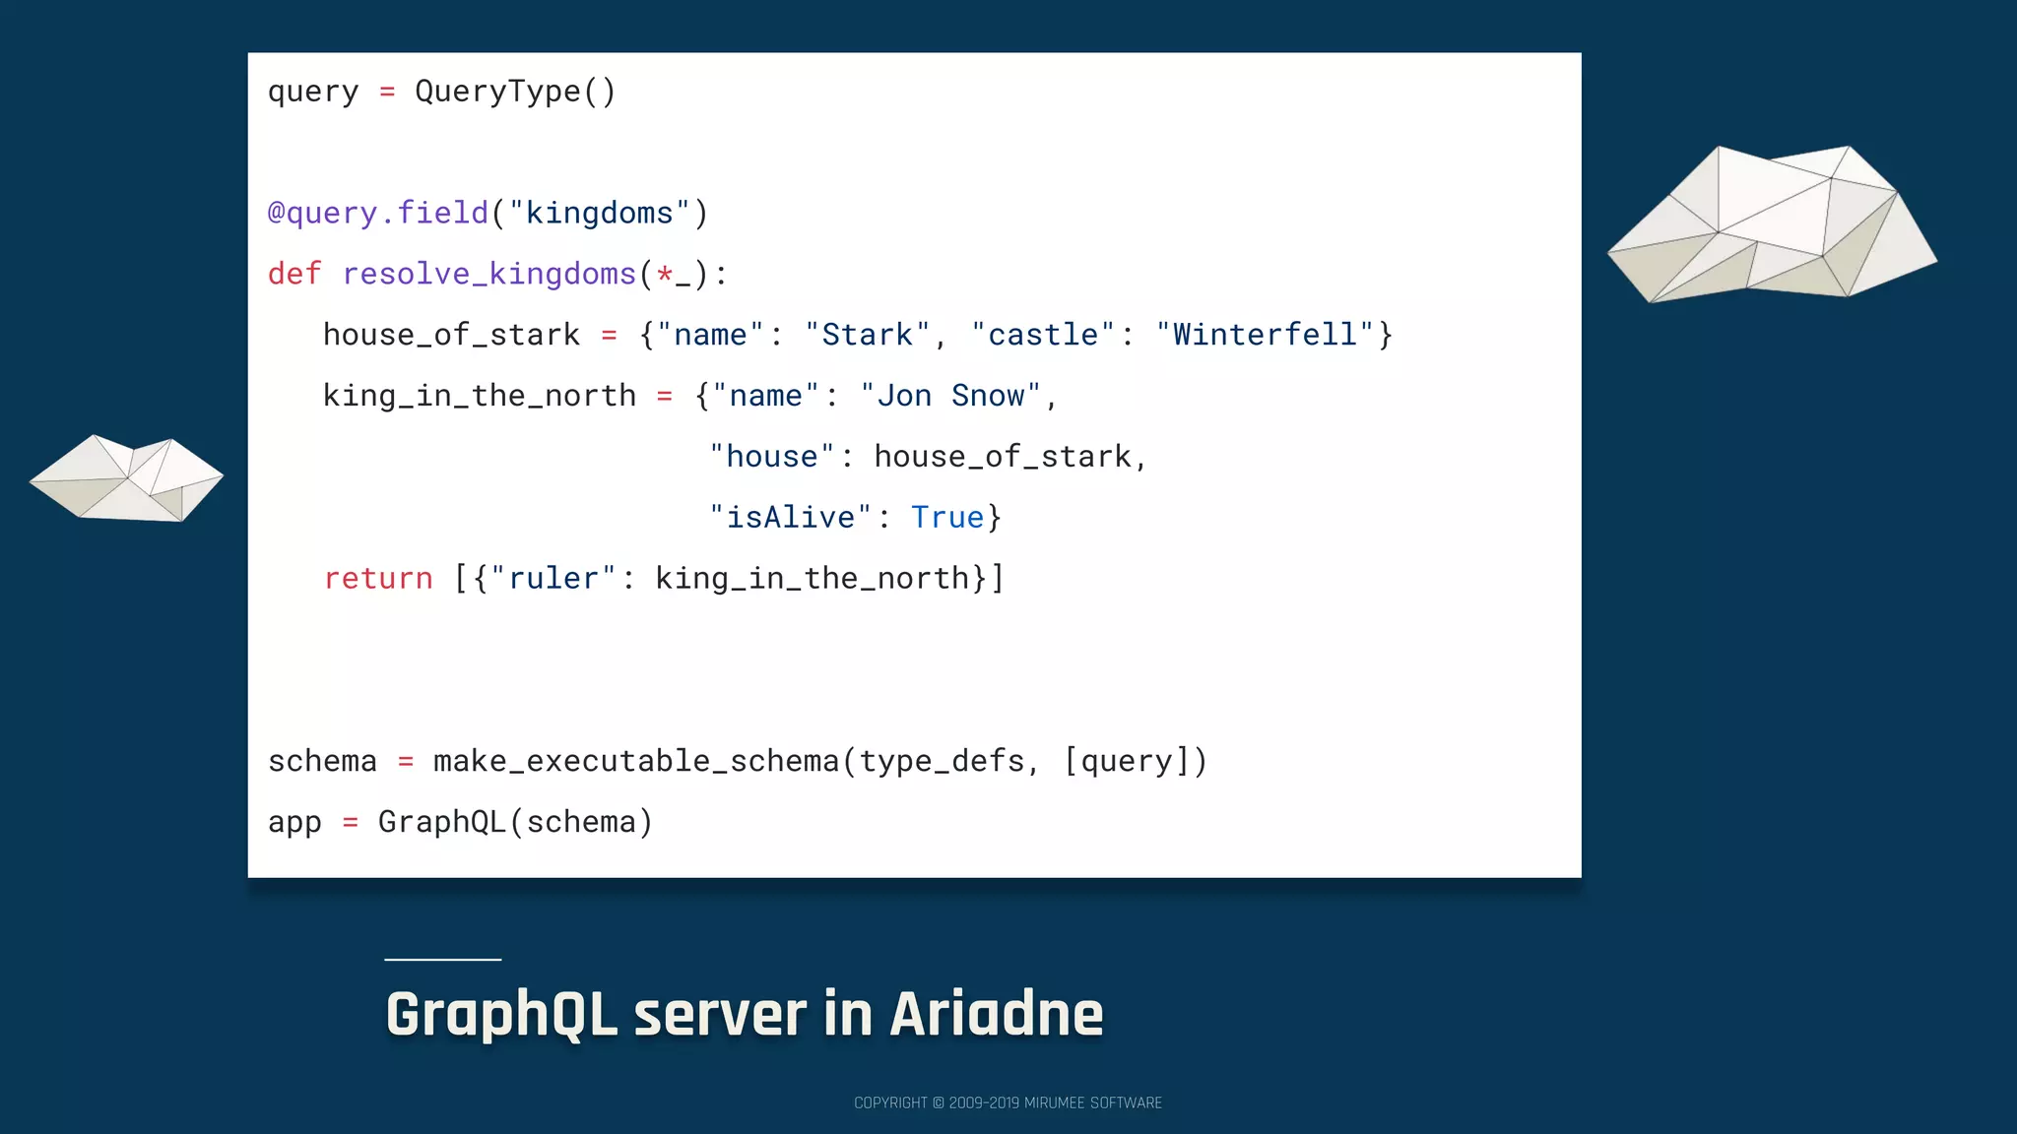Click the "kingdoms" string argument
The image size is (2017, 1134).
coord(599,213)
